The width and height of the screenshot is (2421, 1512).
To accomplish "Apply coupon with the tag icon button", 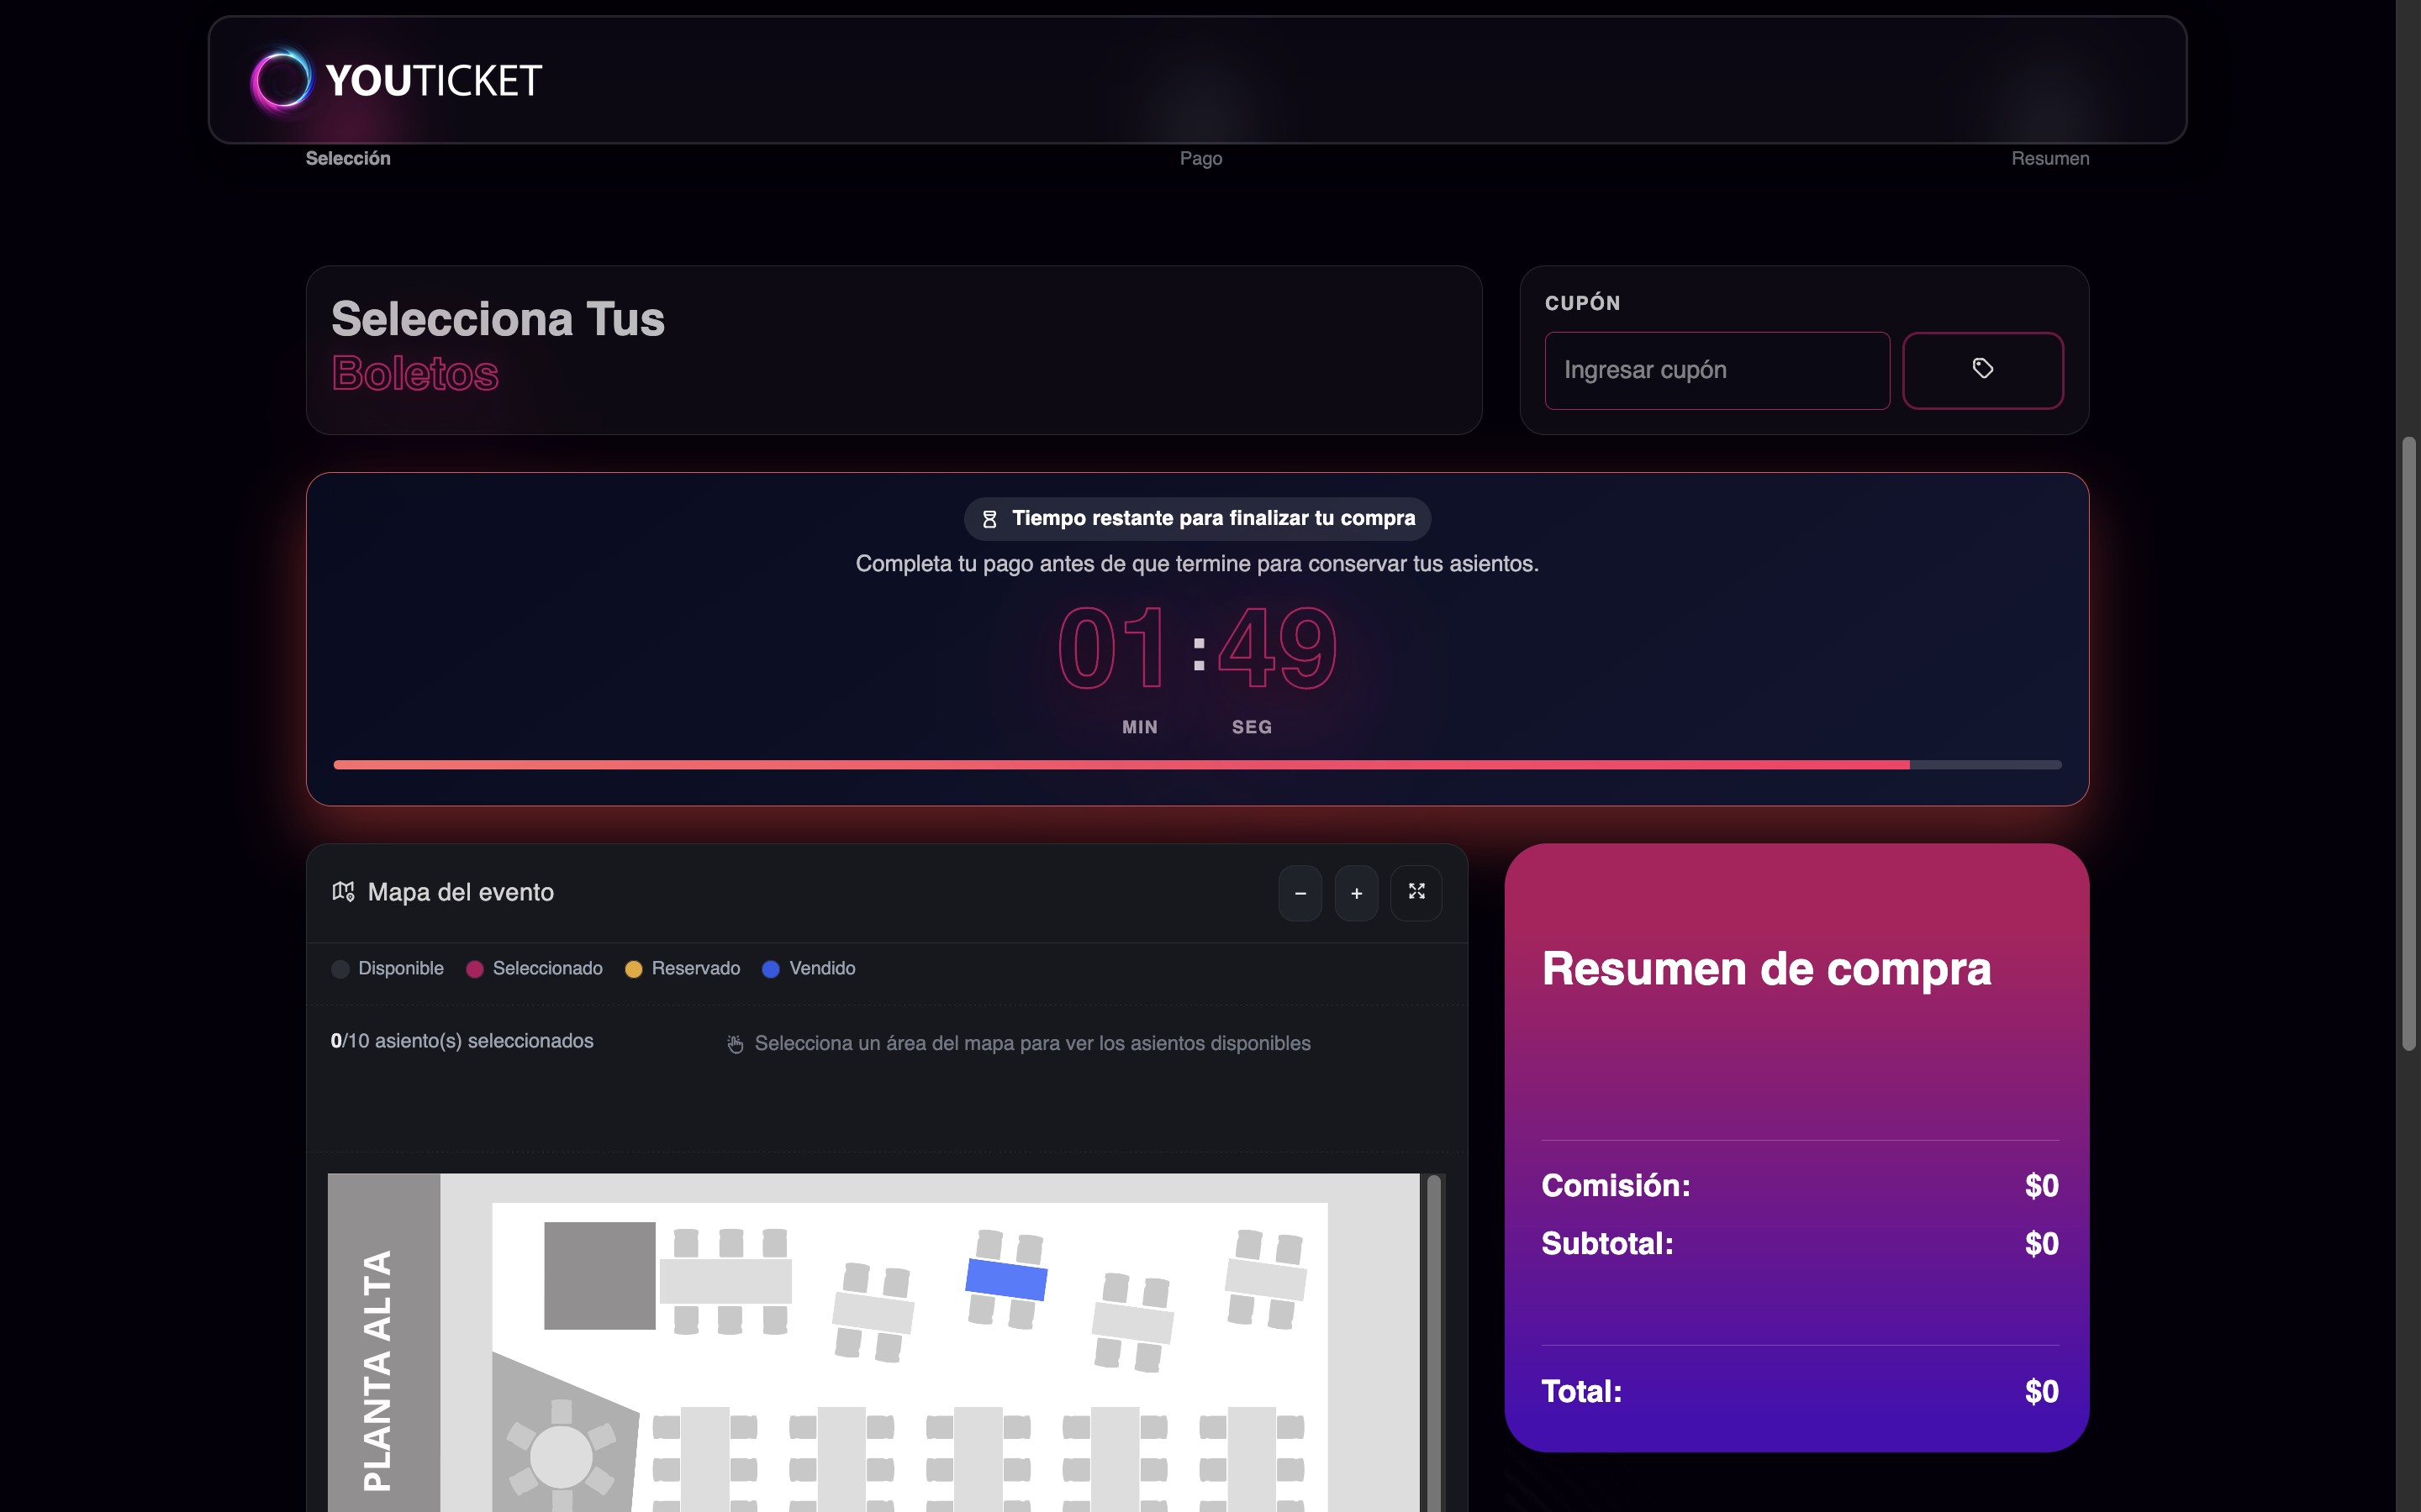I will point(1982,370).
